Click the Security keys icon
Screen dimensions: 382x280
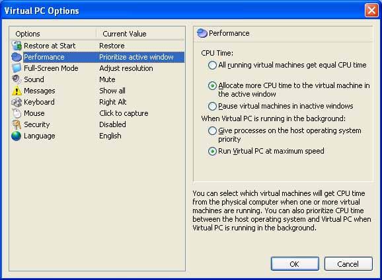pos(17,124)
